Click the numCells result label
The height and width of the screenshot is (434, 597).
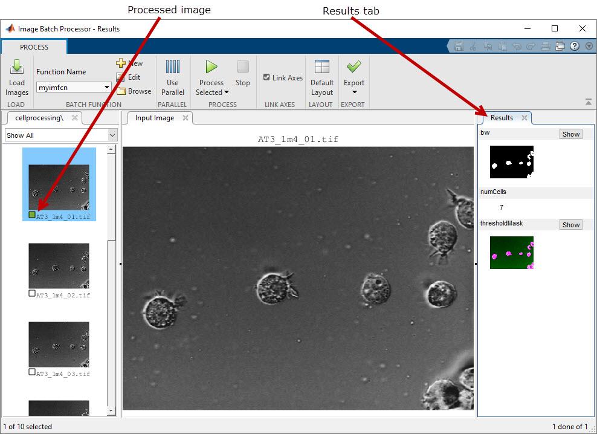493,192
